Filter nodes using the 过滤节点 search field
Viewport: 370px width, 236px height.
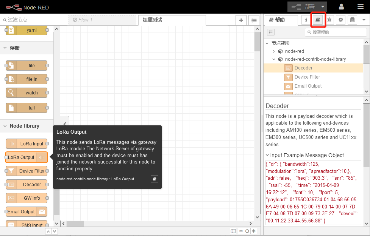pyautogui.click(x=30, y=20)
